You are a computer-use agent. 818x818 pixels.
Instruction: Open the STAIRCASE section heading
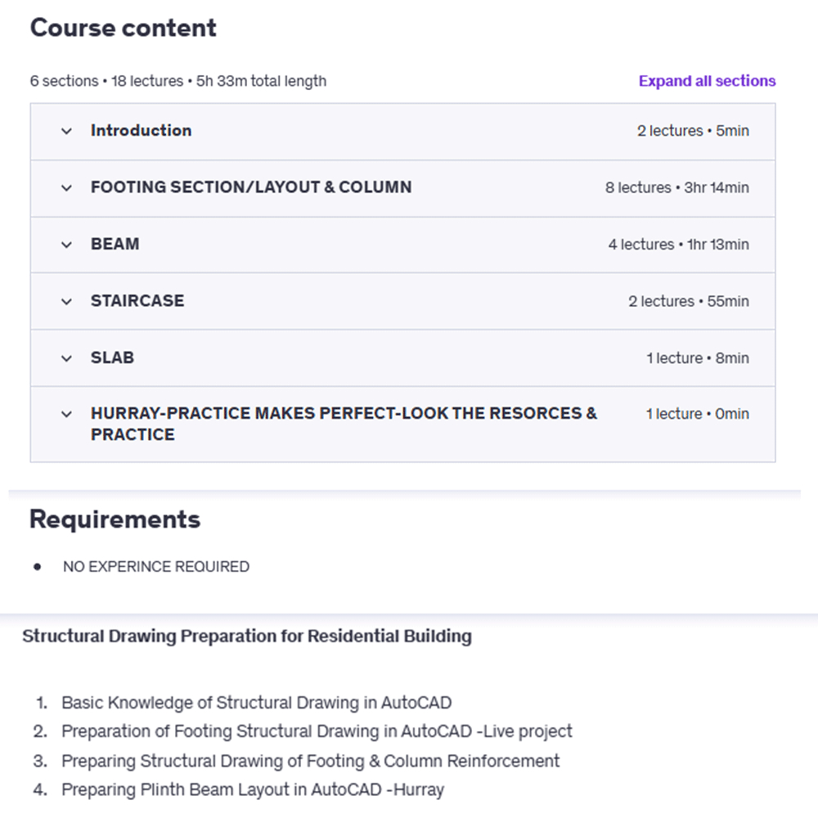coord(137,301)
